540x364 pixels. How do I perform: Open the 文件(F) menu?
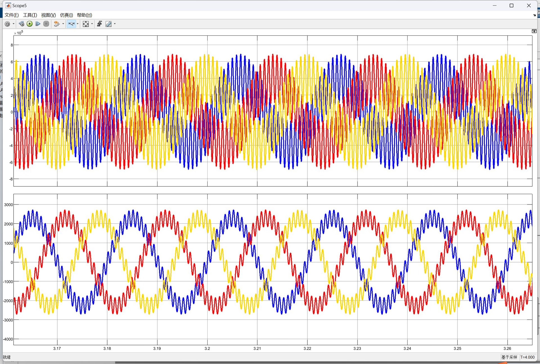[x=12, y=15]
